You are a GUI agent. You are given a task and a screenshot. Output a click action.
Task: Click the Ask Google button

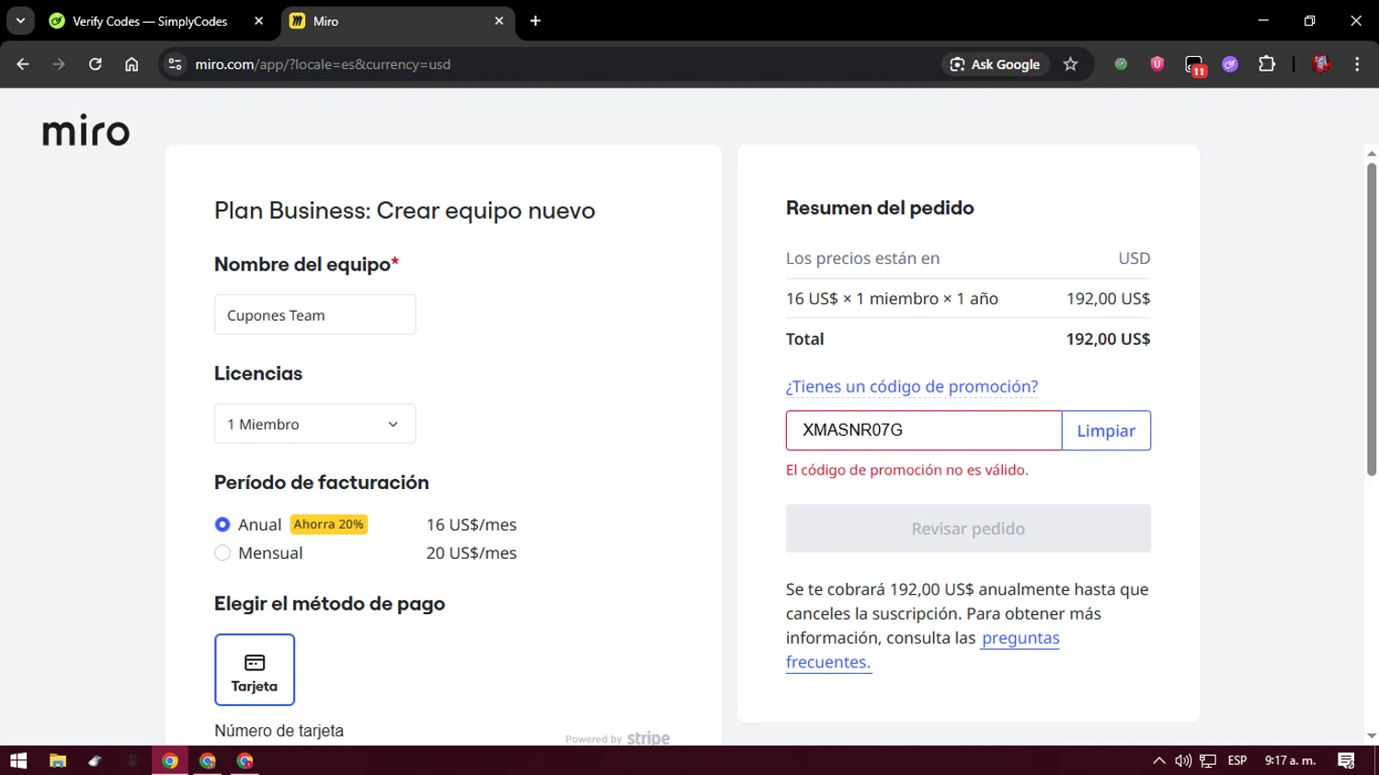[996, 64]
